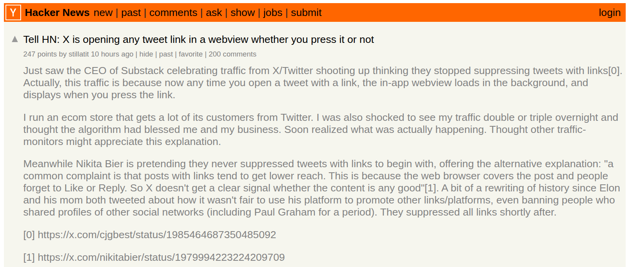Open the story title link

click(198, 39)
